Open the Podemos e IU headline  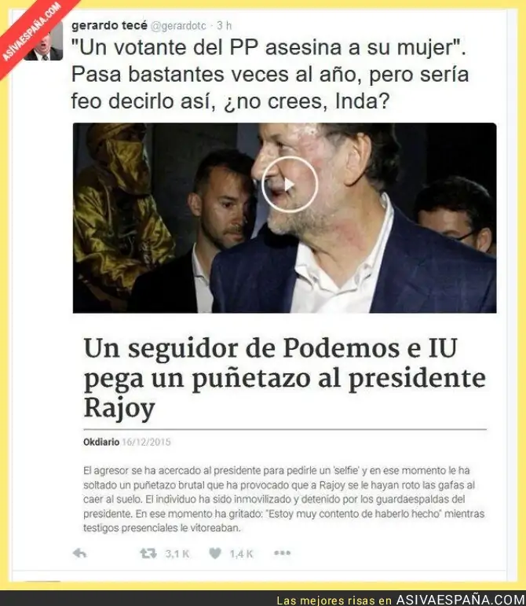click(x=285, y=378)
